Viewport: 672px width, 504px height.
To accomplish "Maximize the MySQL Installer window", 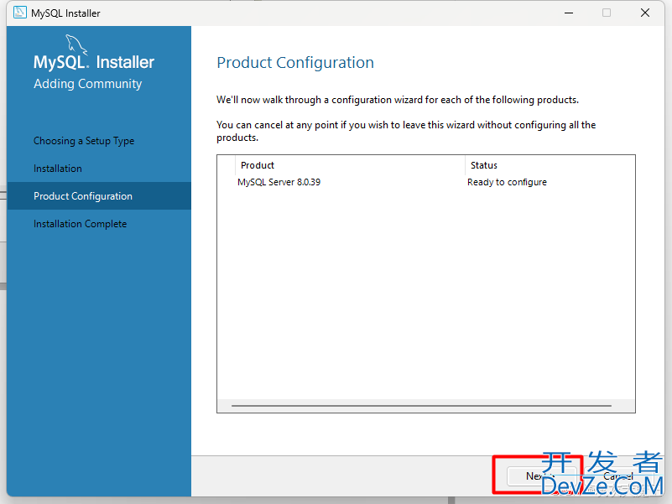I will [x=607, y=13].
